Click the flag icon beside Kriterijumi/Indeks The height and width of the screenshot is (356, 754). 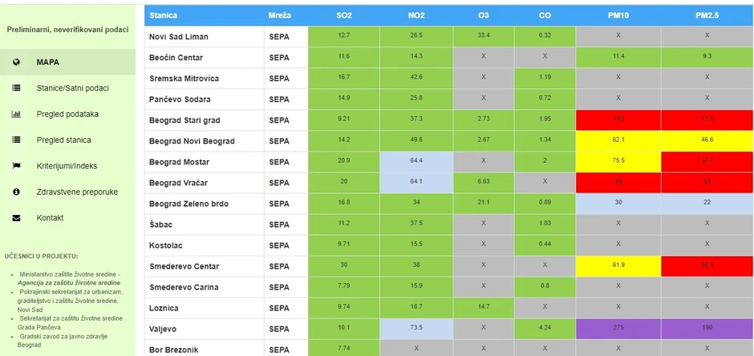point(16,166)
